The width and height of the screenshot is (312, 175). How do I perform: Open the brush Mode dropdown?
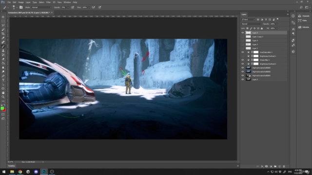[41, 7]
